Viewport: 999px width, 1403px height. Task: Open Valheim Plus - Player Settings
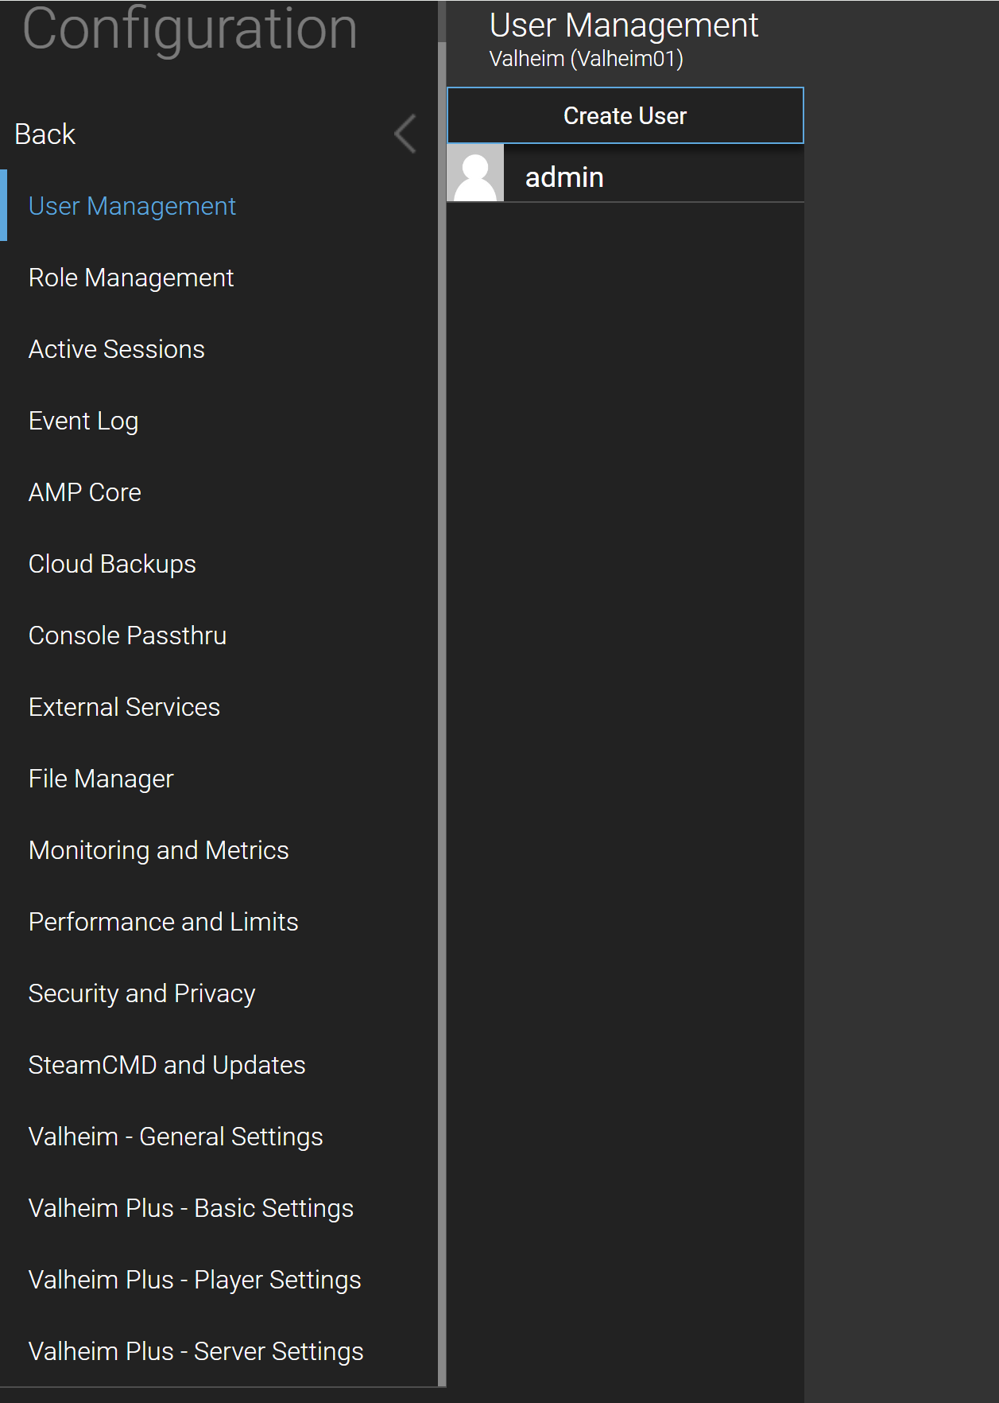195,1280
